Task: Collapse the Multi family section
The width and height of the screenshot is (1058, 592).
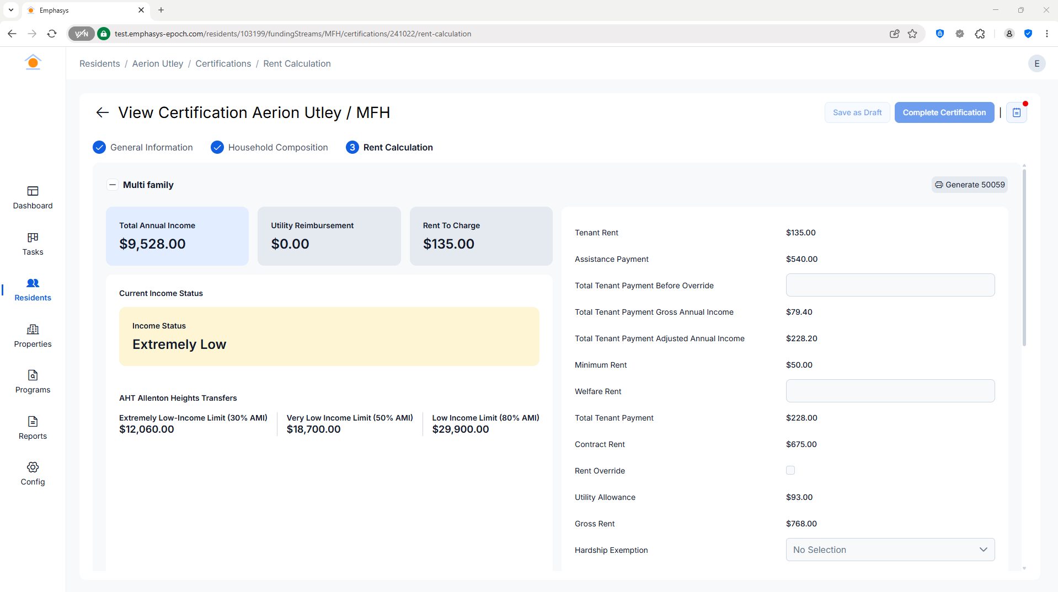Action: click(113, 185)
